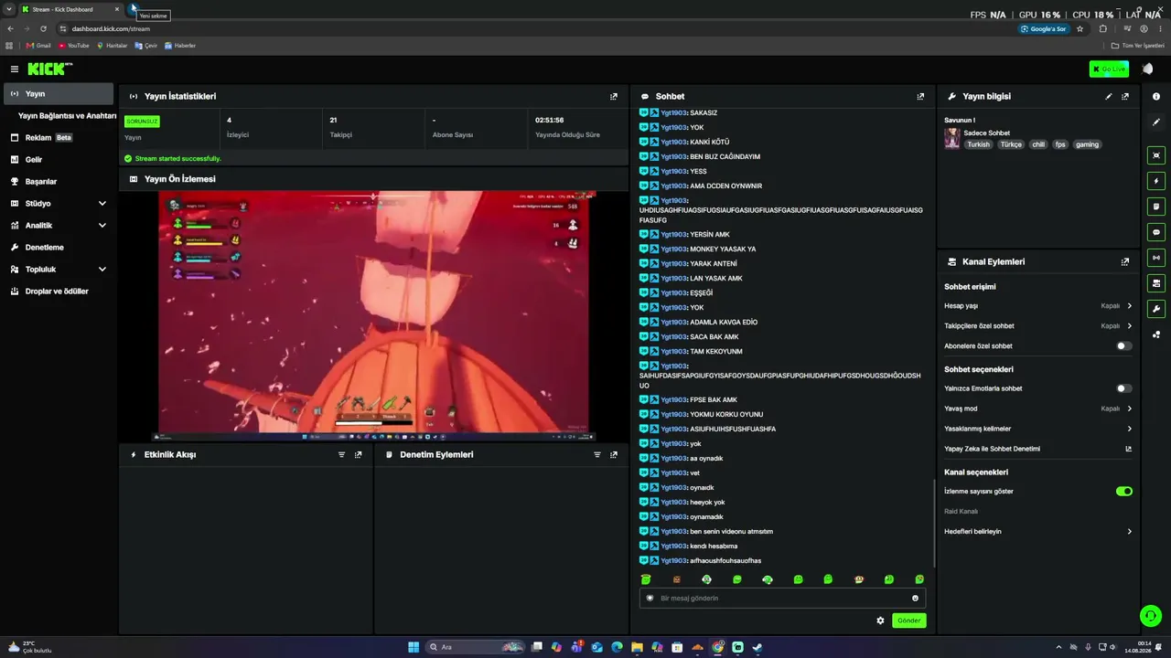
Task: Switch to Stream - Kick Dashboard tab
Action: point(70,9)
